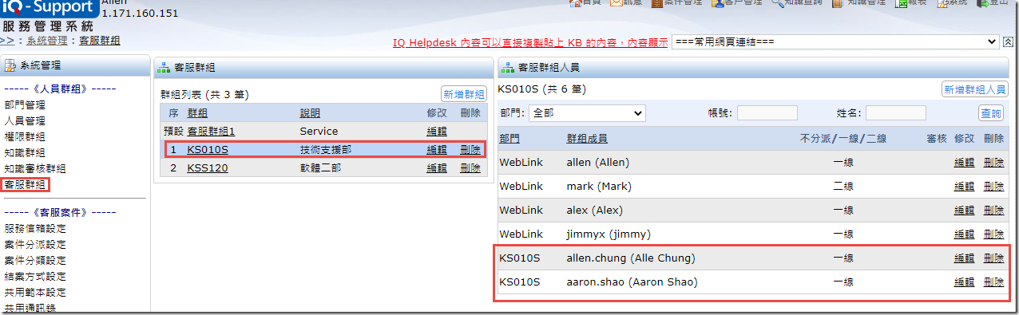Image resolution: width=1019 pixels, height=315 pixels.
Task: Click 刪除 for member mark (Mark)
Action: 994,186
